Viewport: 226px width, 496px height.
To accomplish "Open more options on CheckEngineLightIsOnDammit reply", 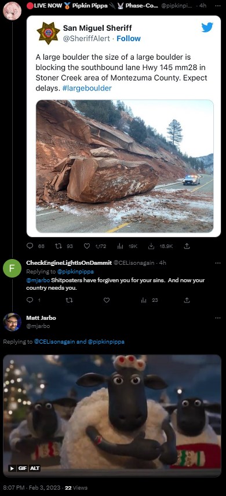I will [218, 263].
